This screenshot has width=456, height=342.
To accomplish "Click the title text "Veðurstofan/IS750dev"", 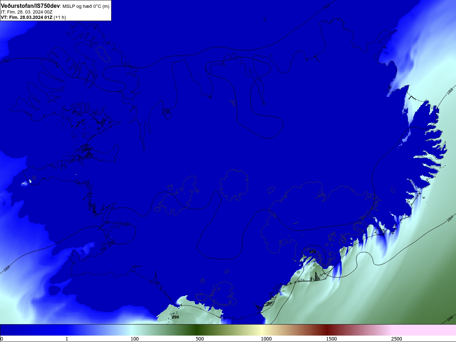I will point(30,6).
